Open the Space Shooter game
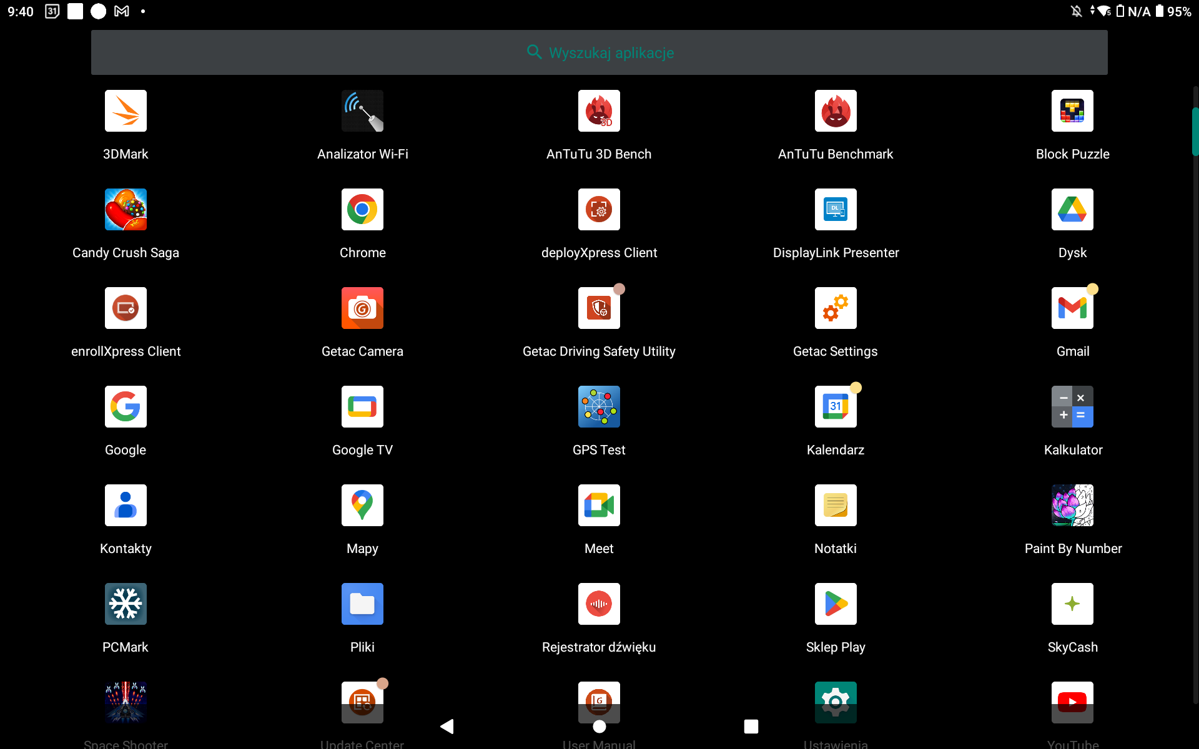Screen dimensions: 1199x749 (126, 703)
